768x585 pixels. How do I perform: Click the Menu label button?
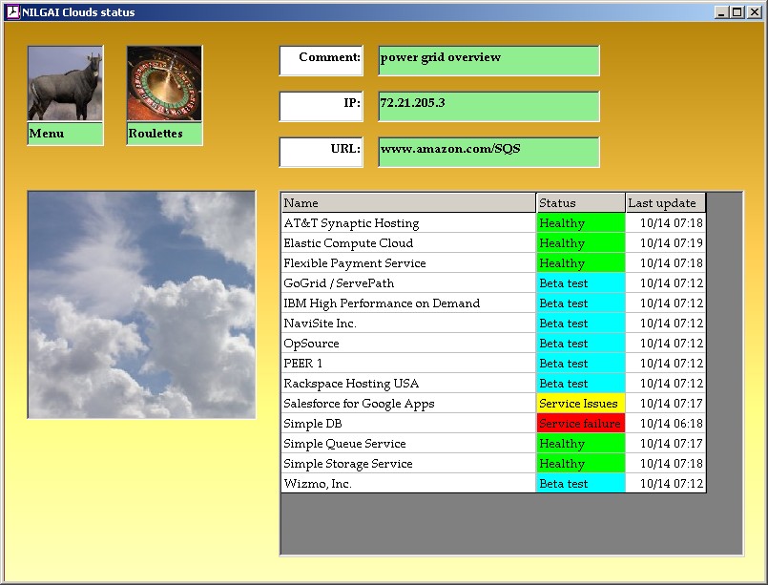65,134
